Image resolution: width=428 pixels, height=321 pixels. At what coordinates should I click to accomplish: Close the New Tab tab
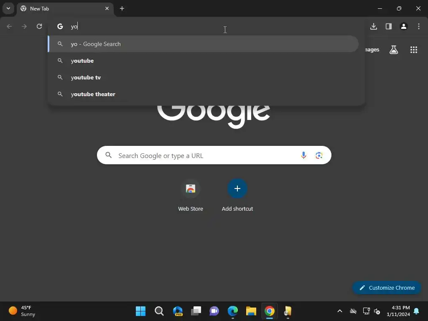pos(107,8)
